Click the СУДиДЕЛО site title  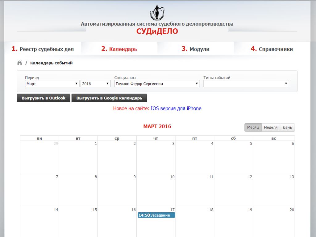157,31
